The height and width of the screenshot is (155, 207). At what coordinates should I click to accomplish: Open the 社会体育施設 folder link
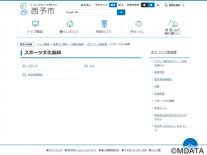tap(35, 75)
